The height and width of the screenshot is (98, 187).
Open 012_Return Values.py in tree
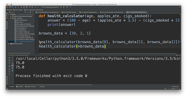point(22,32)
